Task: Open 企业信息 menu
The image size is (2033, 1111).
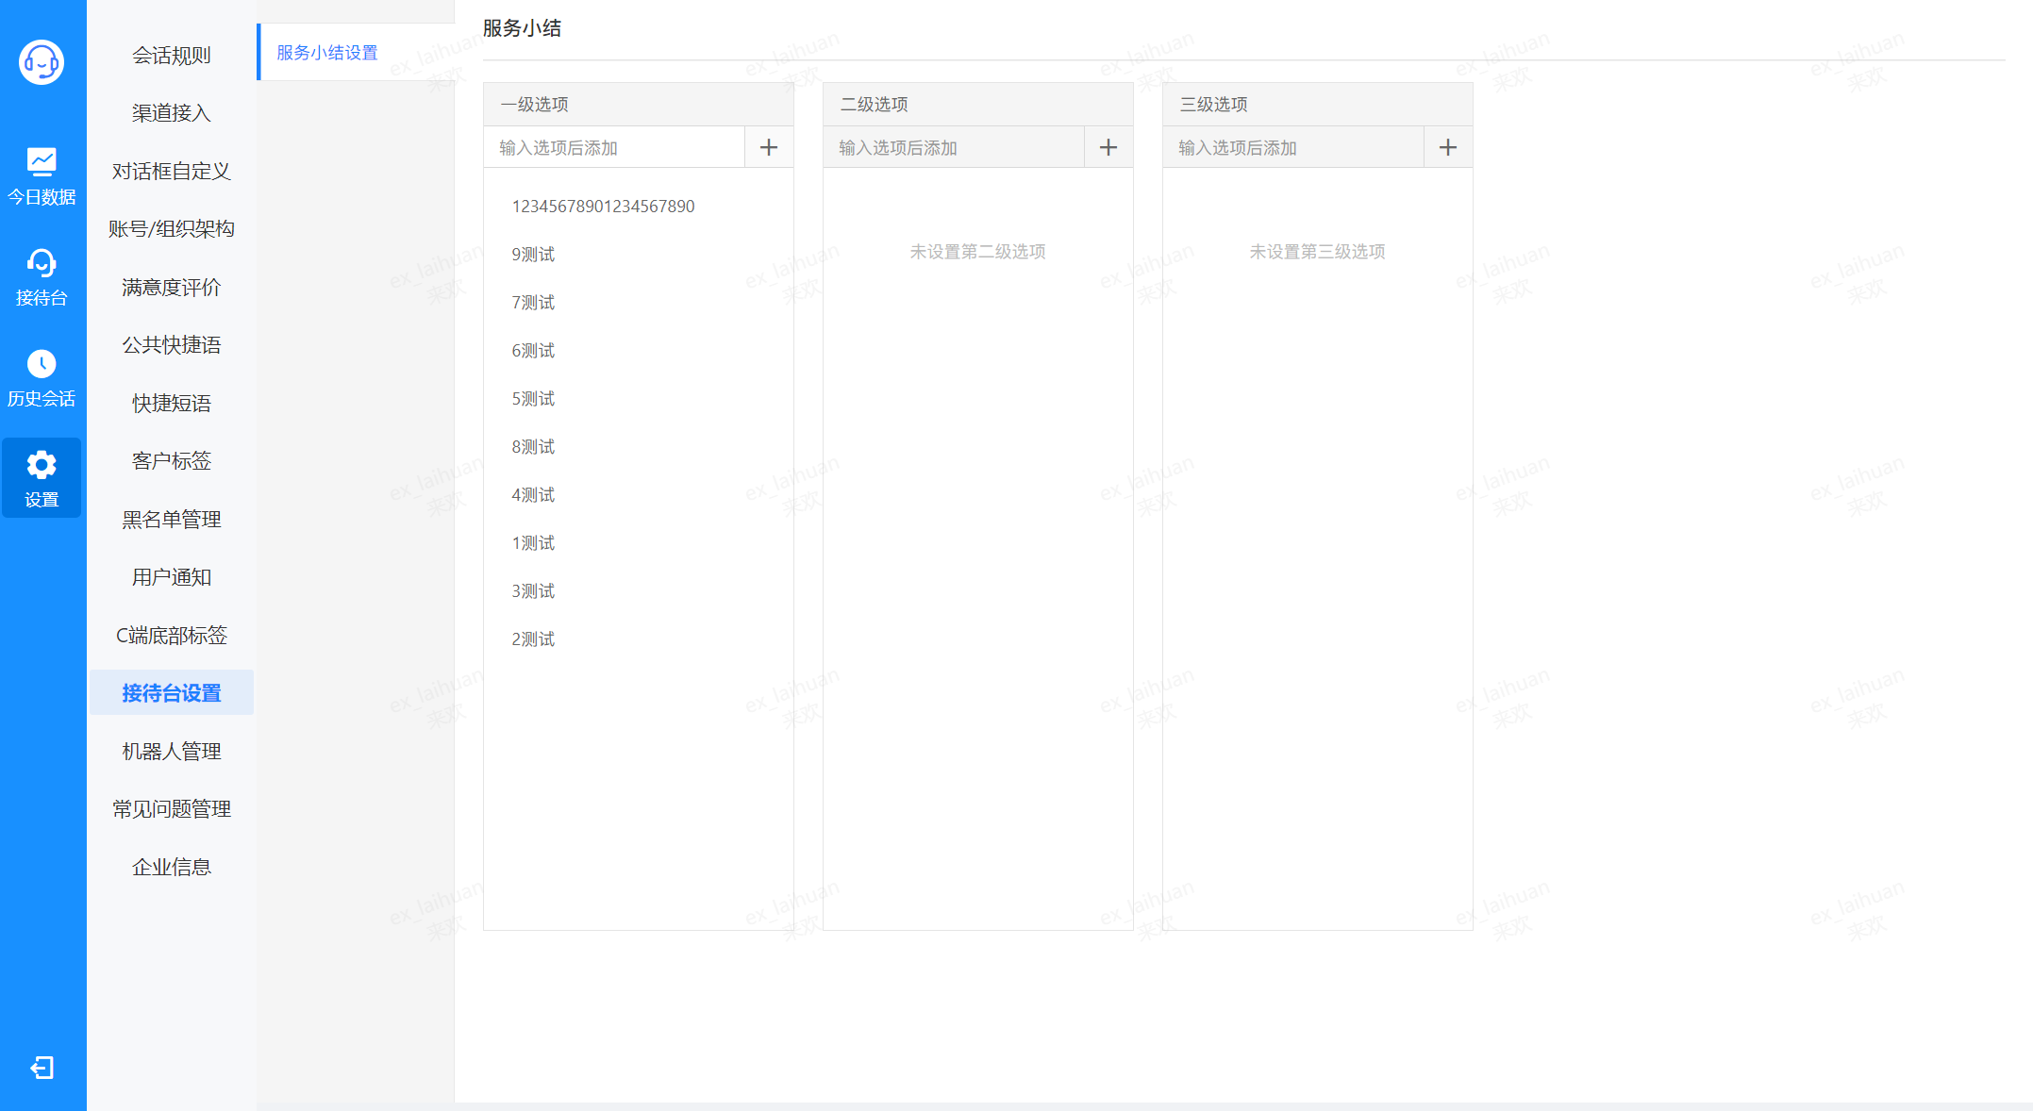Action: (172, 868)
